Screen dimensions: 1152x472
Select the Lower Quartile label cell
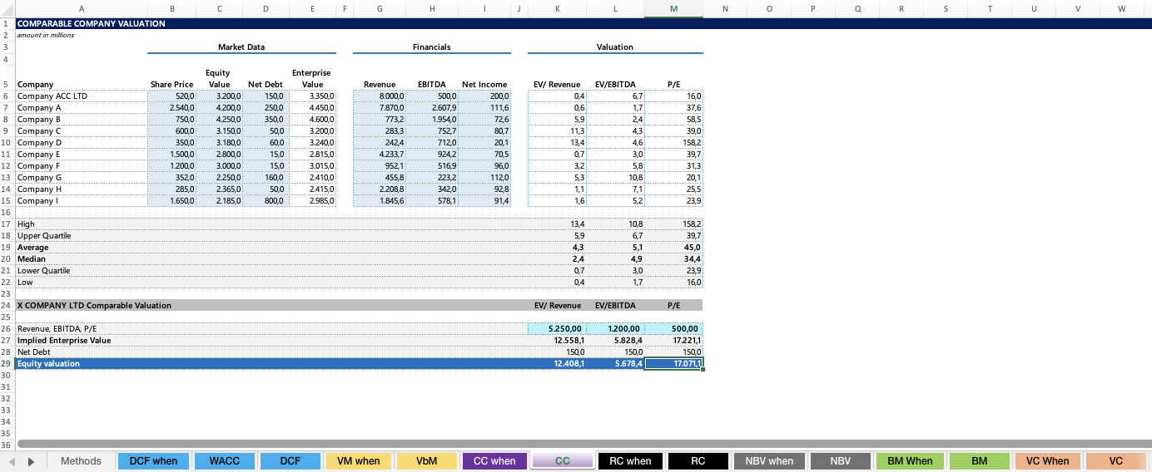coord(81,271)
